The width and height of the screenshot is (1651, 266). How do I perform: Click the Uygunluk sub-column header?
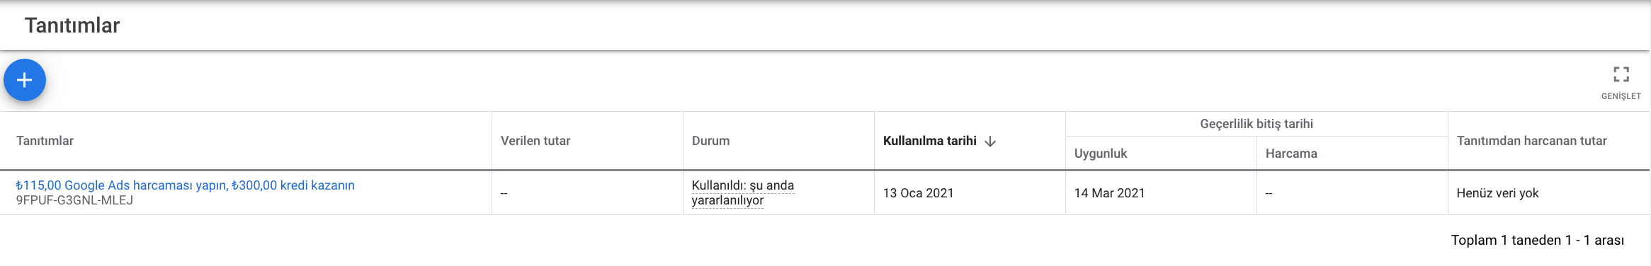1100,154
